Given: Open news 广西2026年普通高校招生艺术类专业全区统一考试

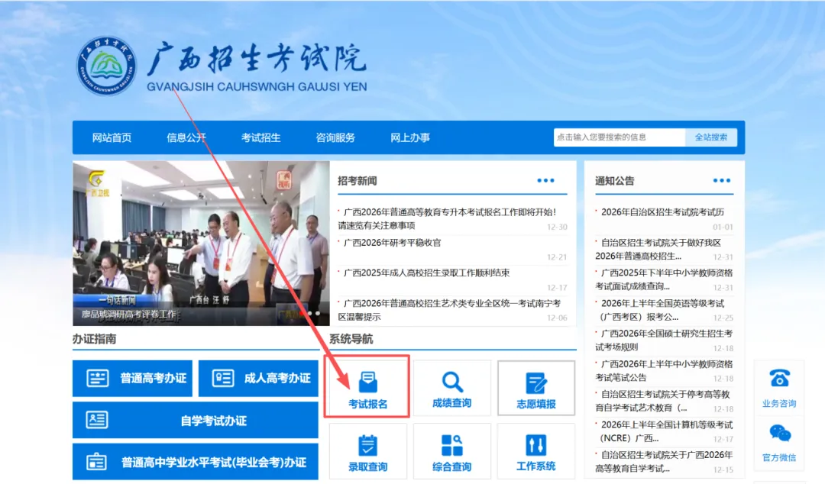Looking at the screenshot, I should coord(449,310).
